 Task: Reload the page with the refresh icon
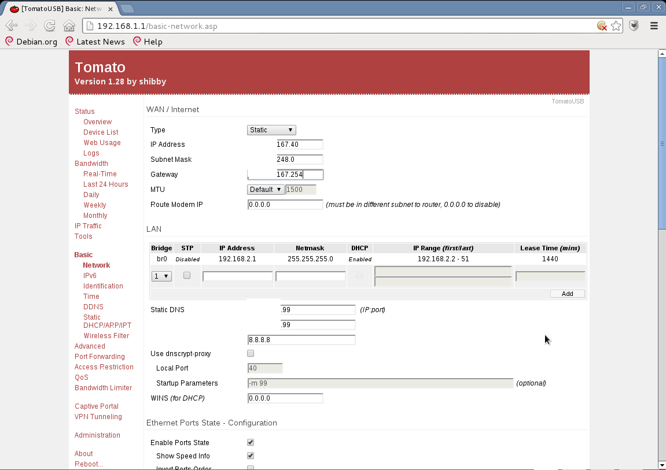point(50,26)
